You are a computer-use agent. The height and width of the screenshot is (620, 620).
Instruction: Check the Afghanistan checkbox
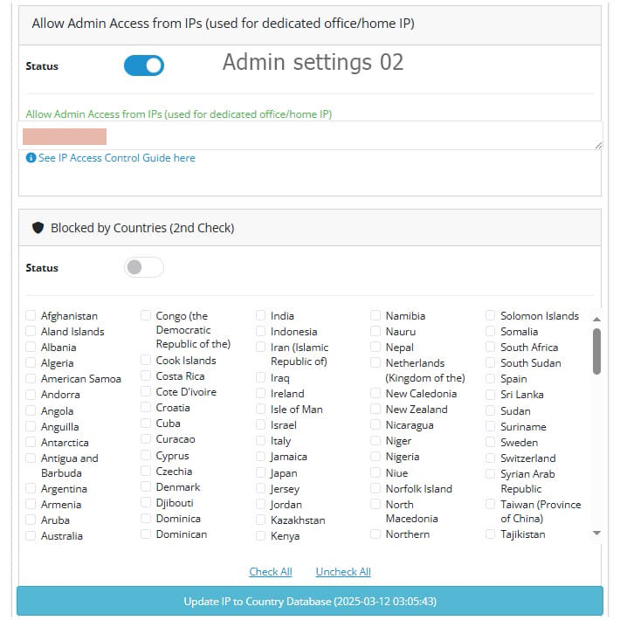pyautogui.click(x=31, y=315)
